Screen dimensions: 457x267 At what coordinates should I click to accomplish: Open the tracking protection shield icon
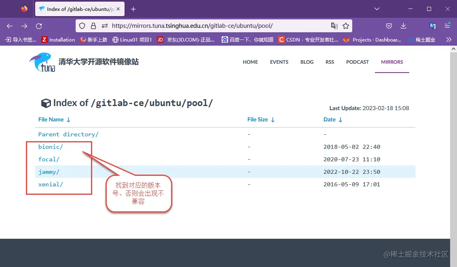(x=82, y=26)
